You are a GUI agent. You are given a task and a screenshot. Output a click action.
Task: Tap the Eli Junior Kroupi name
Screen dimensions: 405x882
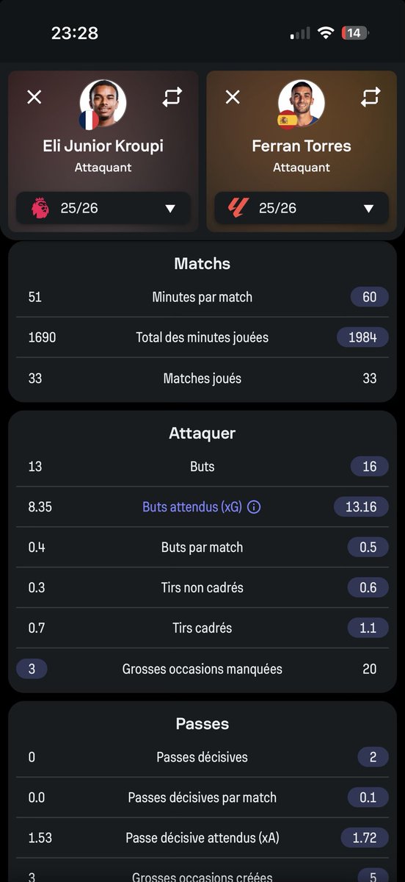103,146
